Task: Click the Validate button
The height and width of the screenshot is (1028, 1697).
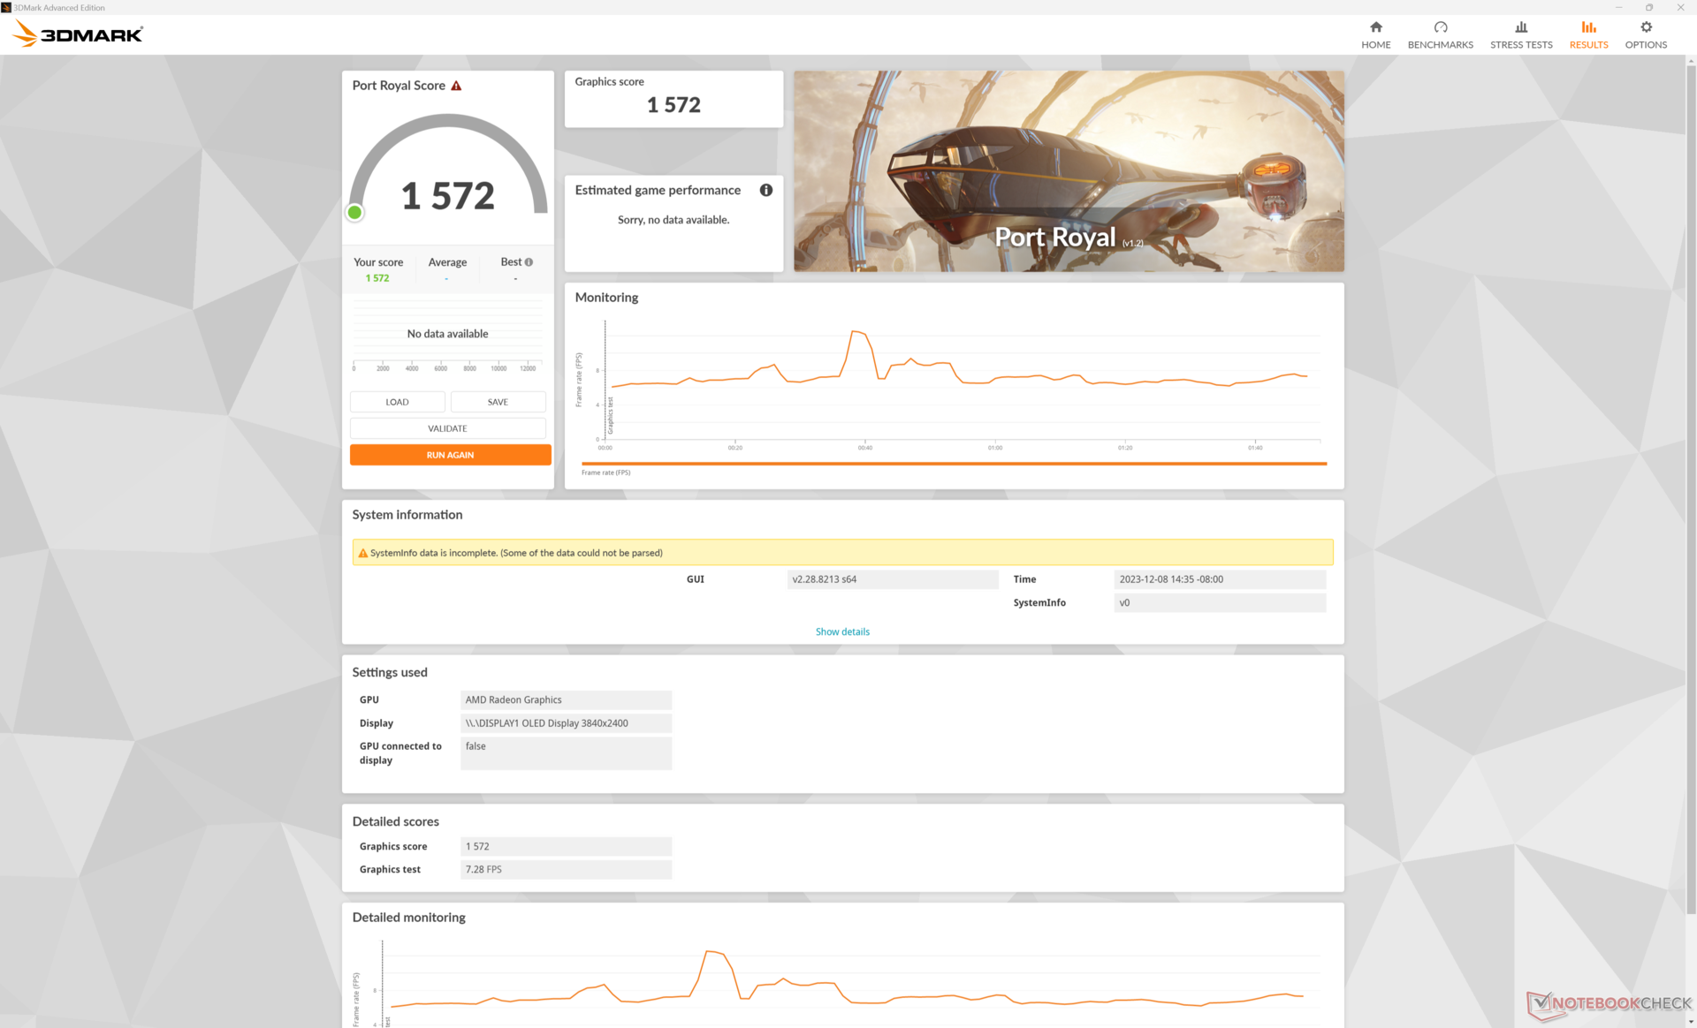Action: tap(447, 428)
